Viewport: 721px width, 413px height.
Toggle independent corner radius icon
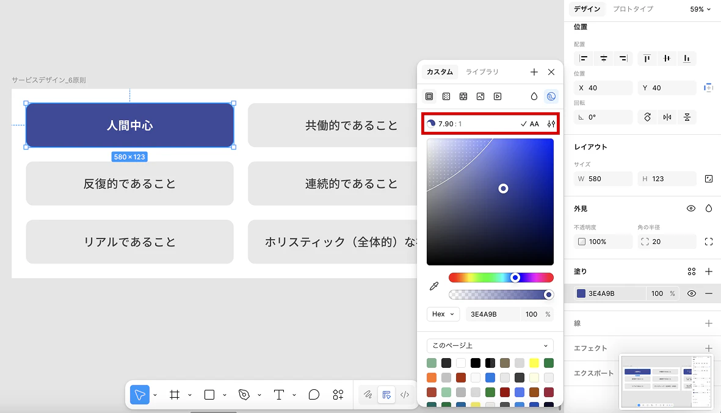point(709,242)
